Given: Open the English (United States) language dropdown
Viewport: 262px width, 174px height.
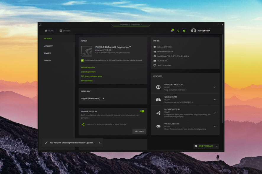Looking at the screenshot, I should [93, 99].
